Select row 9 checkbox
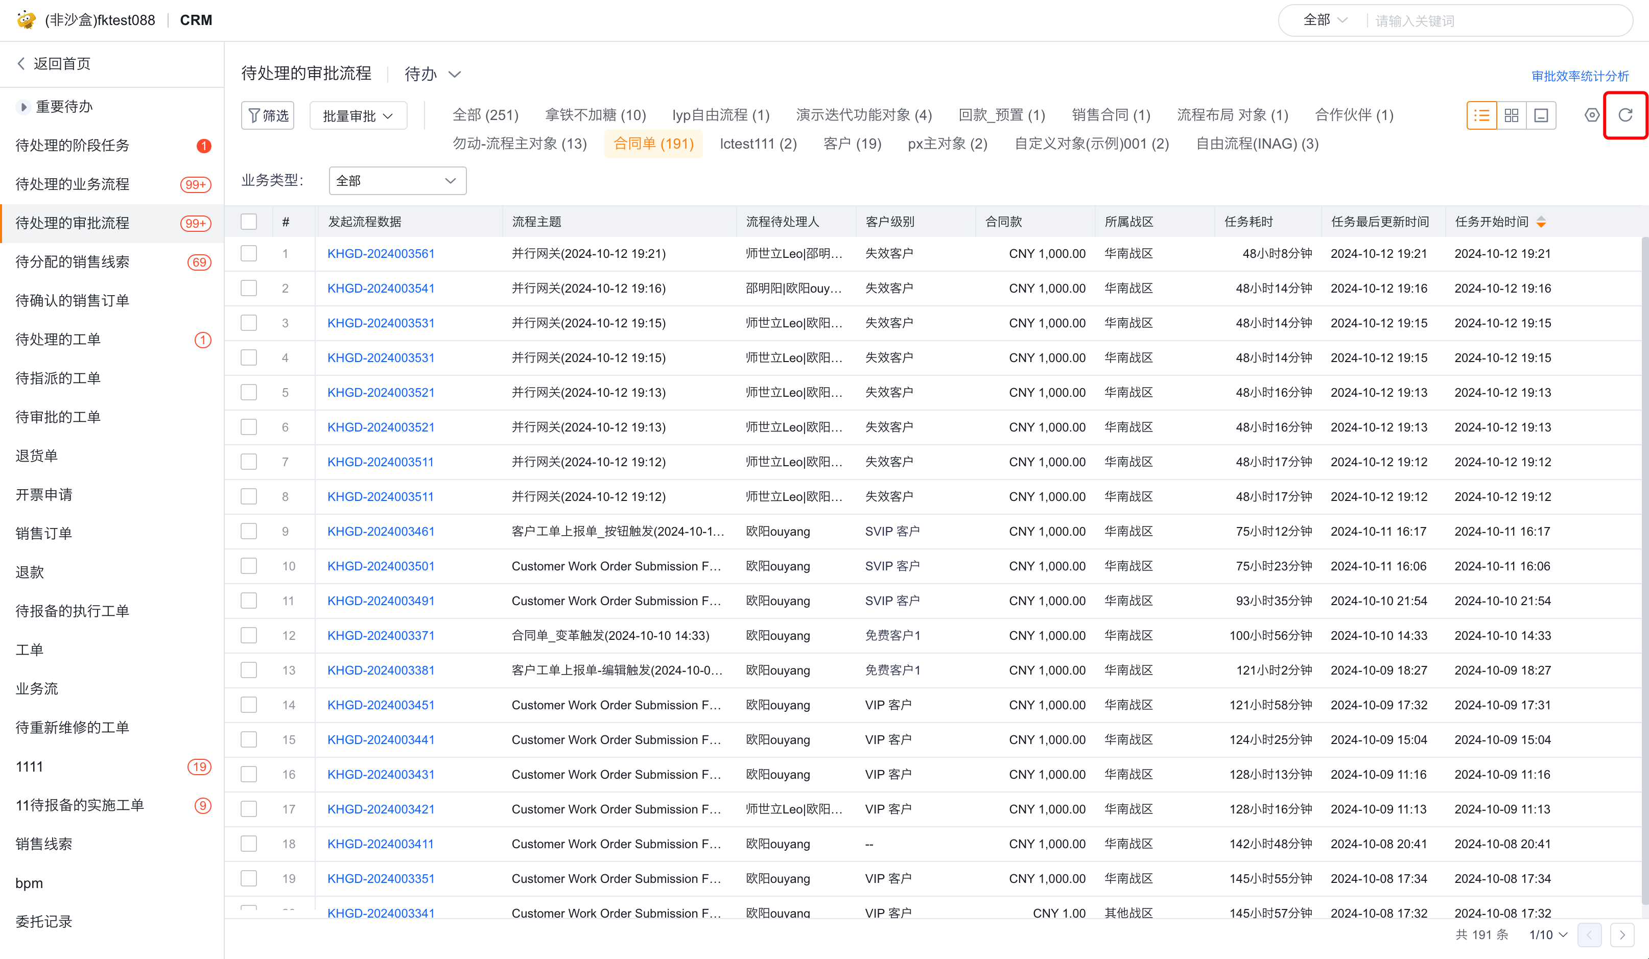 coord(249,531)
